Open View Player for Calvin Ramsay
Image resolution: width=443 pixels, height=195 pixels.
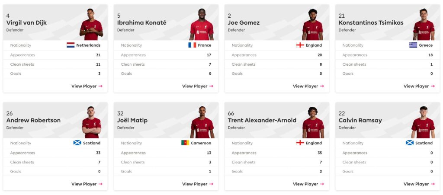pos(419,184)
